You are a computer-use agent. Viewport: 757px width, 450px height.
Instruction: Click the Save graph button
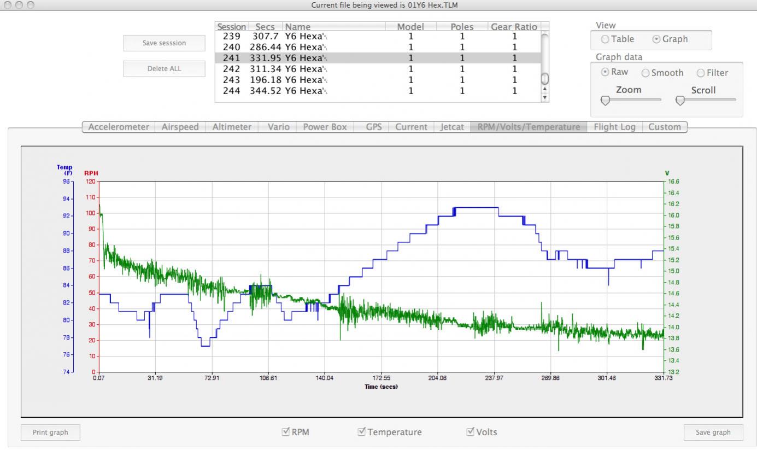tap(713, 432)
